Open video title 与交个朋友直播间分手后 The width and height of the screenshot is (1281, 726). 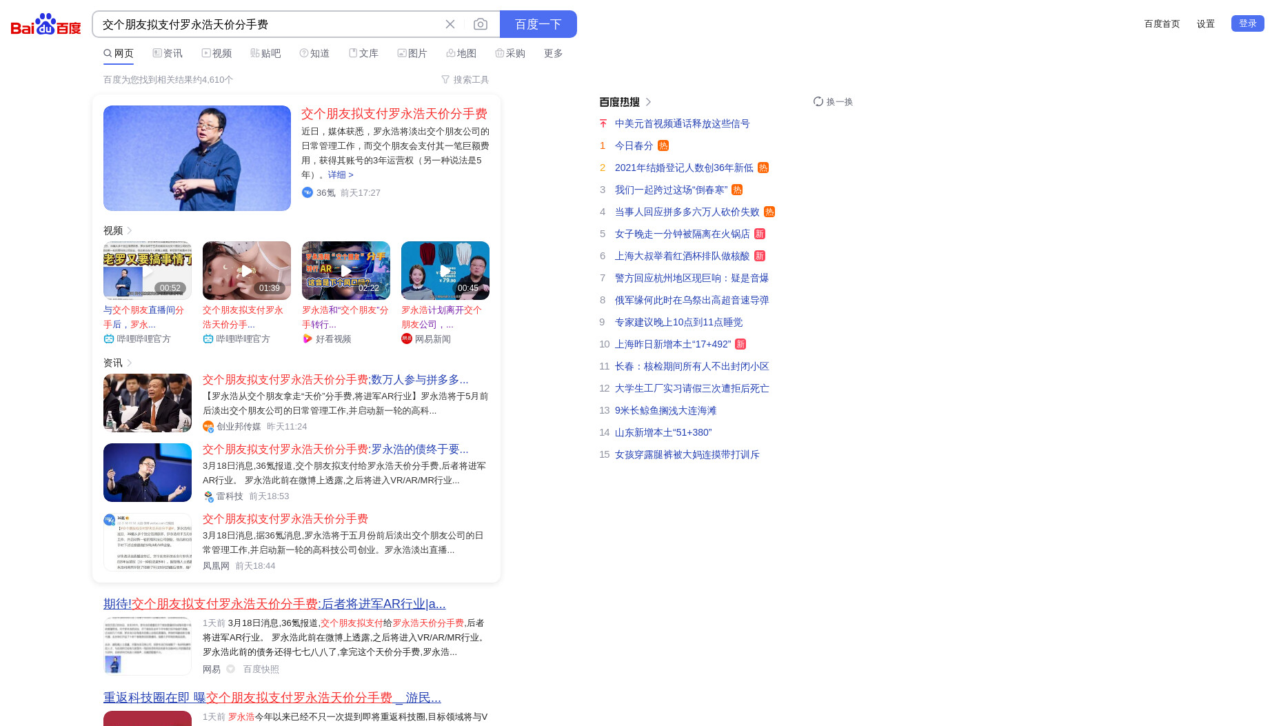coord(144,317)
